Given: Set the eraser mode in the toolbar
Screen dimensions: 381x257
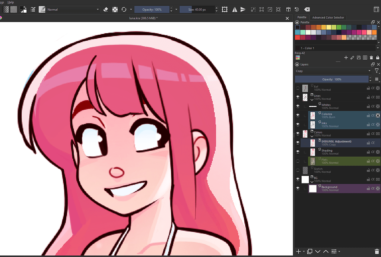Looking at the screenshot, I should click(105, 9).
